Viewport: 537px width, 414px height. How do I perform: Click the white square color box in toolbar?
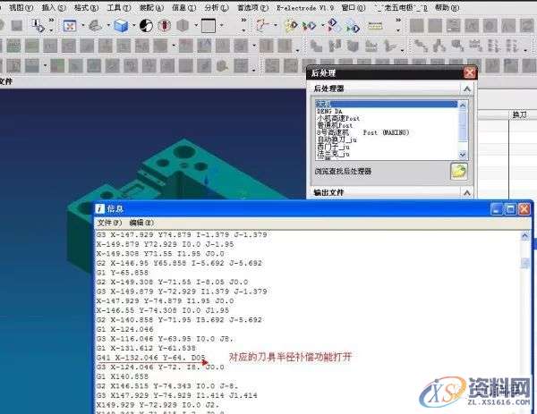(208, 26)
